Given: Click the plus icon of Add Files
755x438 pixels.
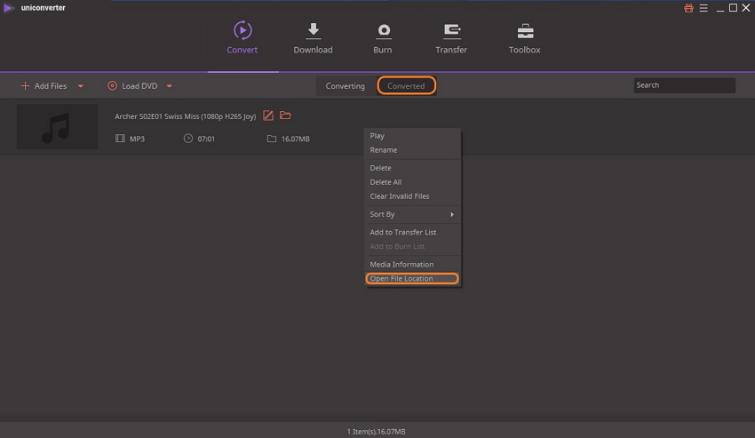Looking at the screenshot, I should point(25,86).
